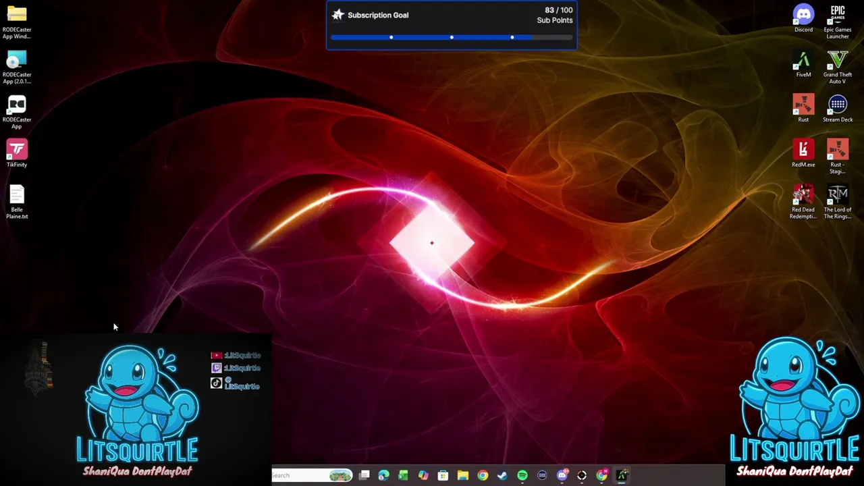Viewport: 864px width, 486px height.
Task: Open Microsoft Edge from the taskbar
Action: [384, 475]
